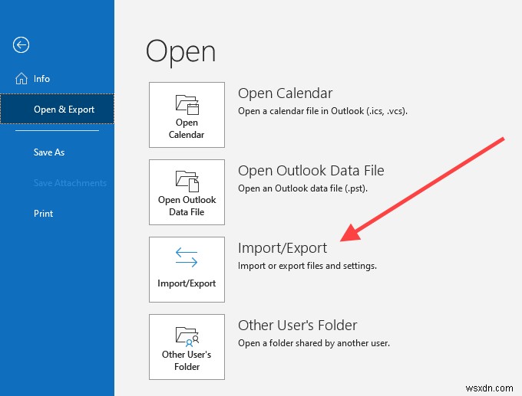Launch the Import/Export wizard tile
522x396 pixels.
click(187, 270)
